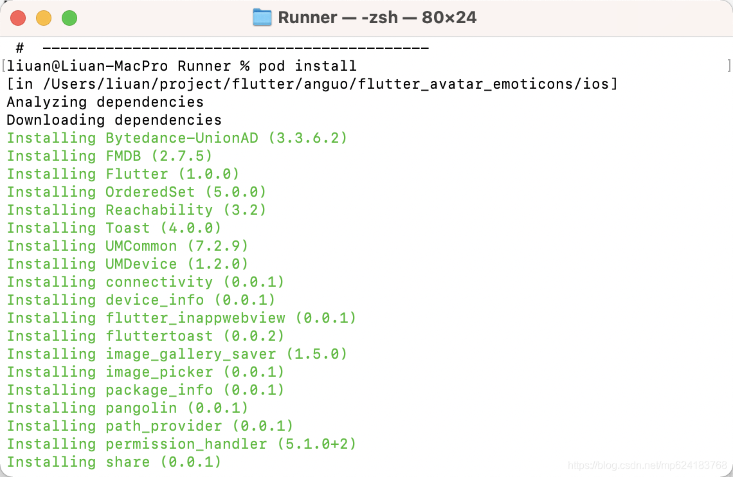Select the permission_handler (5.1.0+2) line
This screenshot has width=733, height=477.
coord(180,444)
